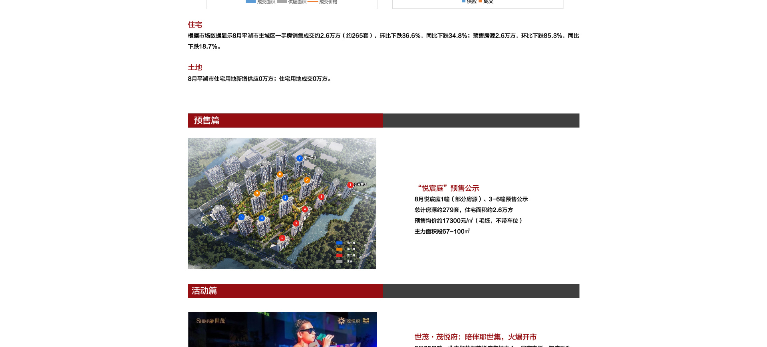
Task: Click the red third-batch legend swatch
Action: pos(339,255)
